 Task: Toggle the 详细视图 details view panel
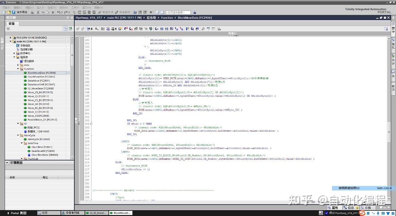(7, 162)
